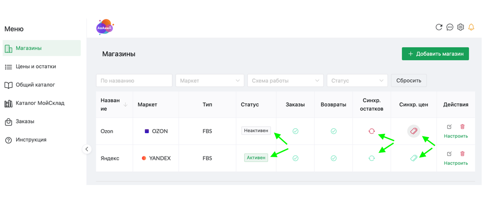This screenshot has height=202, width=491.
Task: Open the Статус filter dropdown
Action: pyautogui.click(x=357, y=81)
